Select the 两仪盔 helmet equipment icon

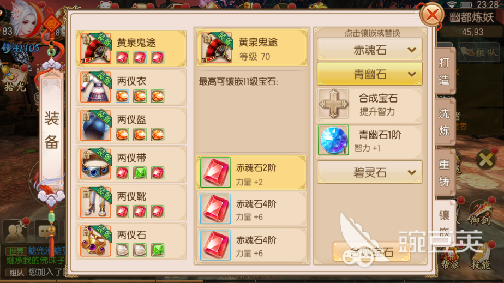coord(96,125)
